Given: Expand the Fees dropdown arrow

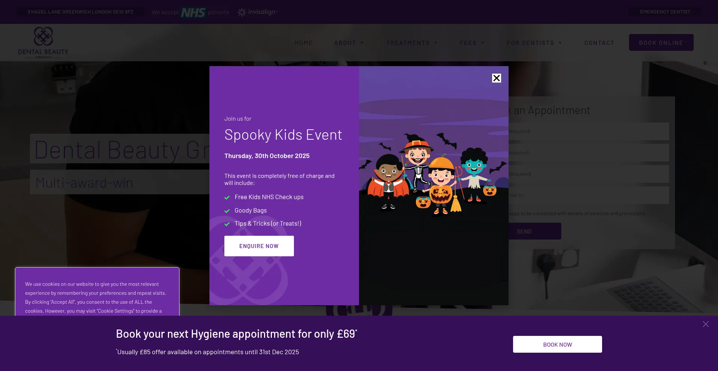Looking at the screenshot, I should (x=482, y=43).
